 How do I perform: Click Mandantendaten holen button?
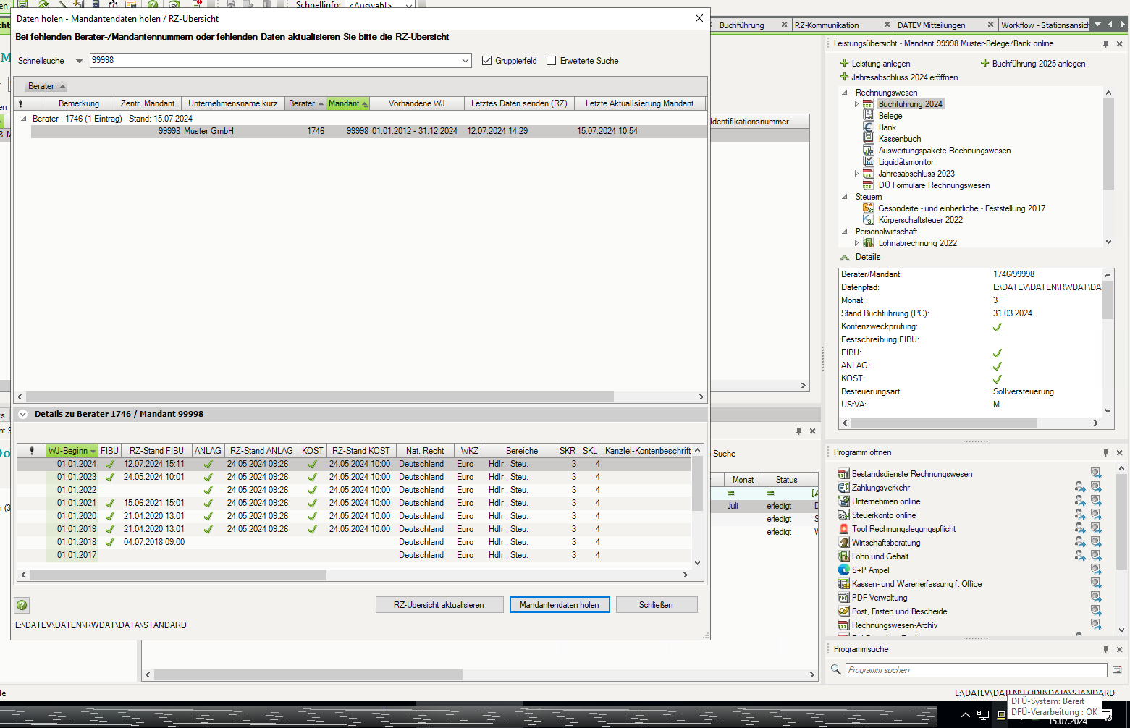[559, 605]
